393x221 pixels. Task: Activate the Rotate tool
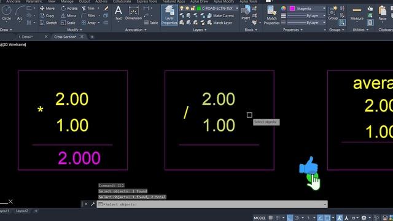point(69,8)
